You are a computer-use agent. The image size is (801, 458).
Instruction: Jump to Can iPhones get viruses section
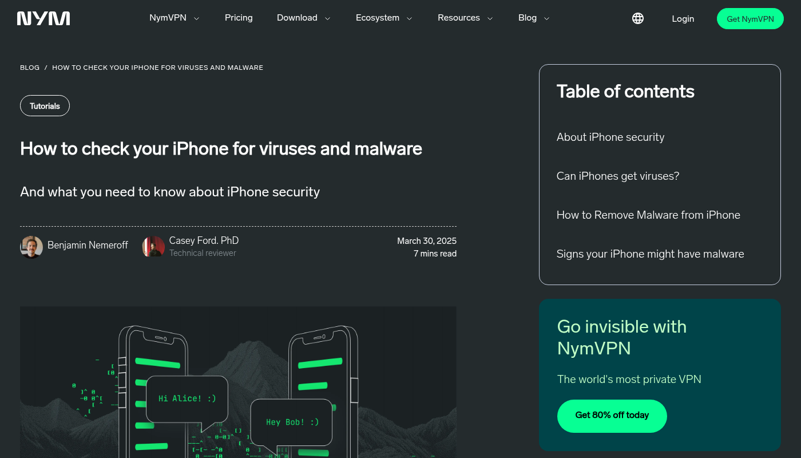click(617, 176)
